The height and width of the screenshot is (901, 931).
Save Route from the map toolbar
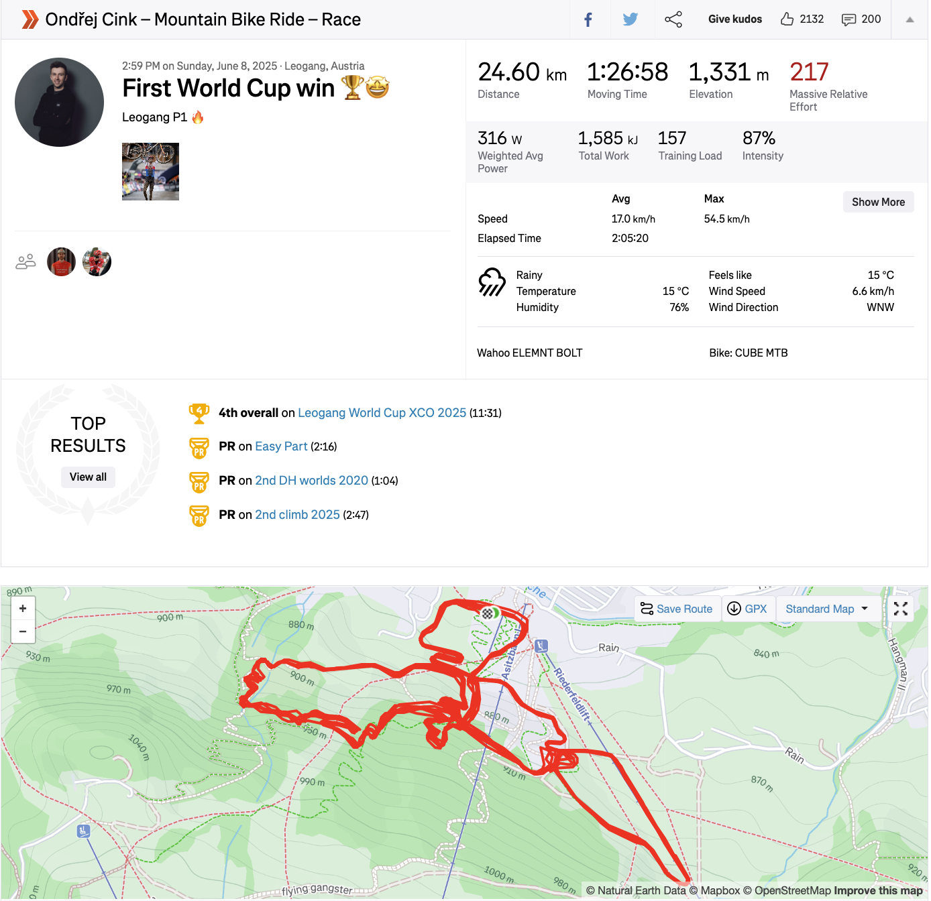pos(677,609)
